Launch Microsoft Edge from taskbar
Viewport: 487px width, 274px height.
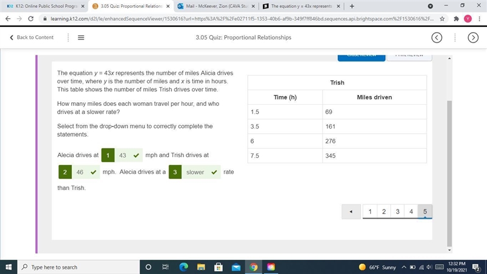[x=184, y=267]
